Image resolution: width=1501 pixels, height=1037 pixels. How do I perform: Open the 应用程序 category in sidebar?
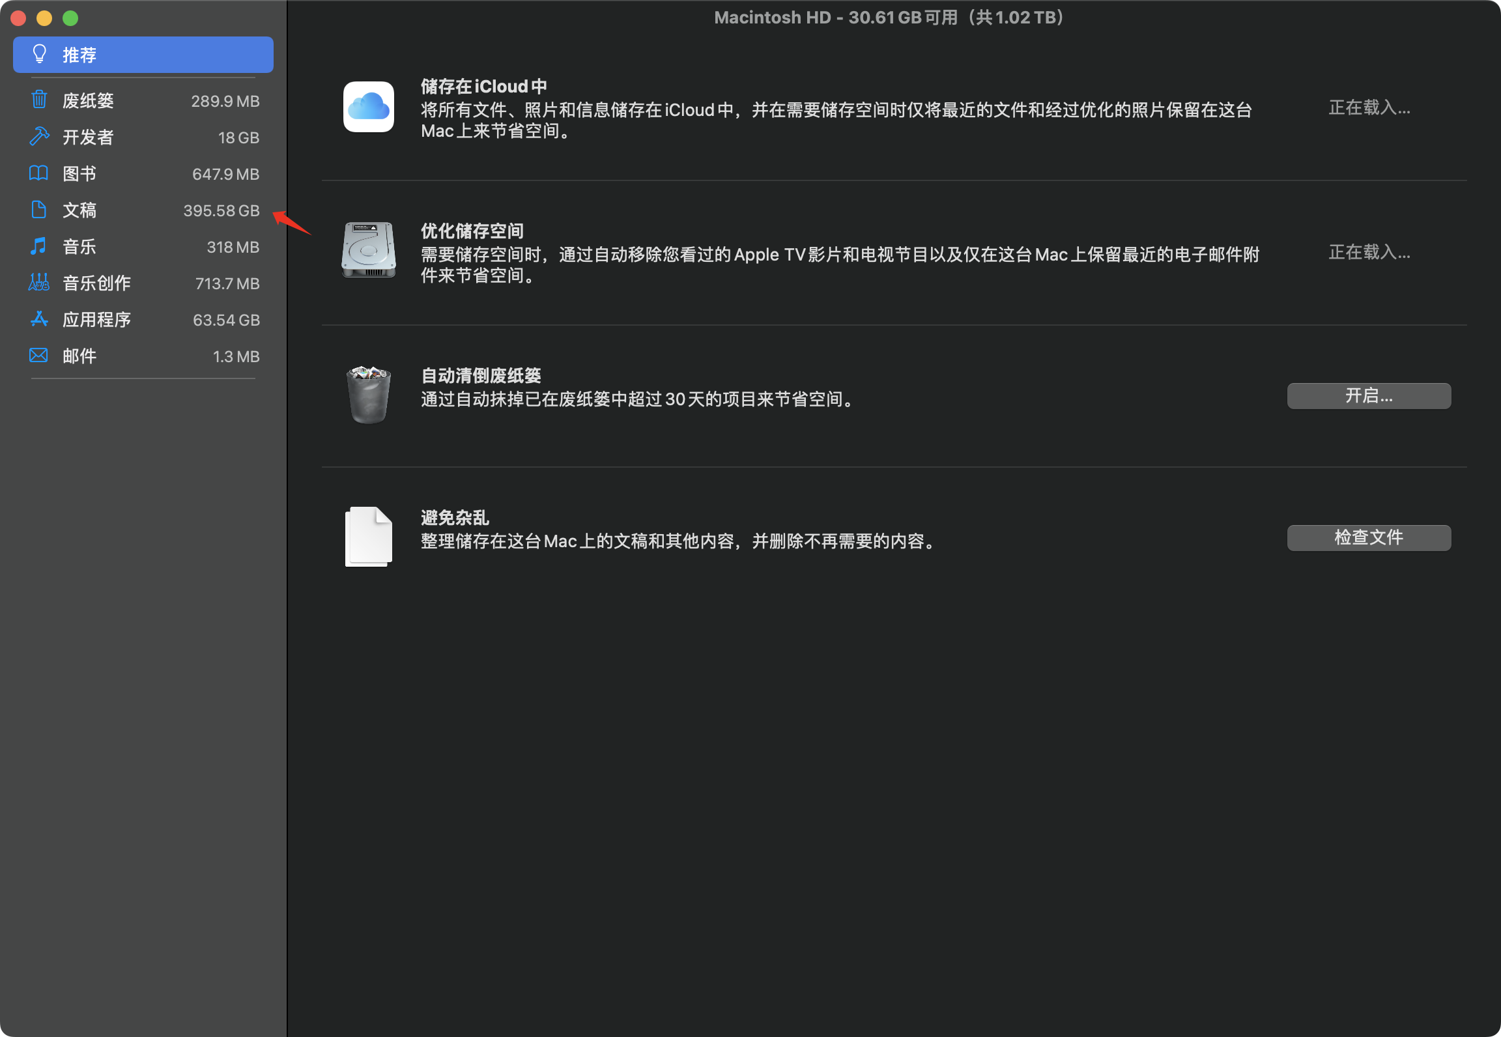tap(96, 319)
